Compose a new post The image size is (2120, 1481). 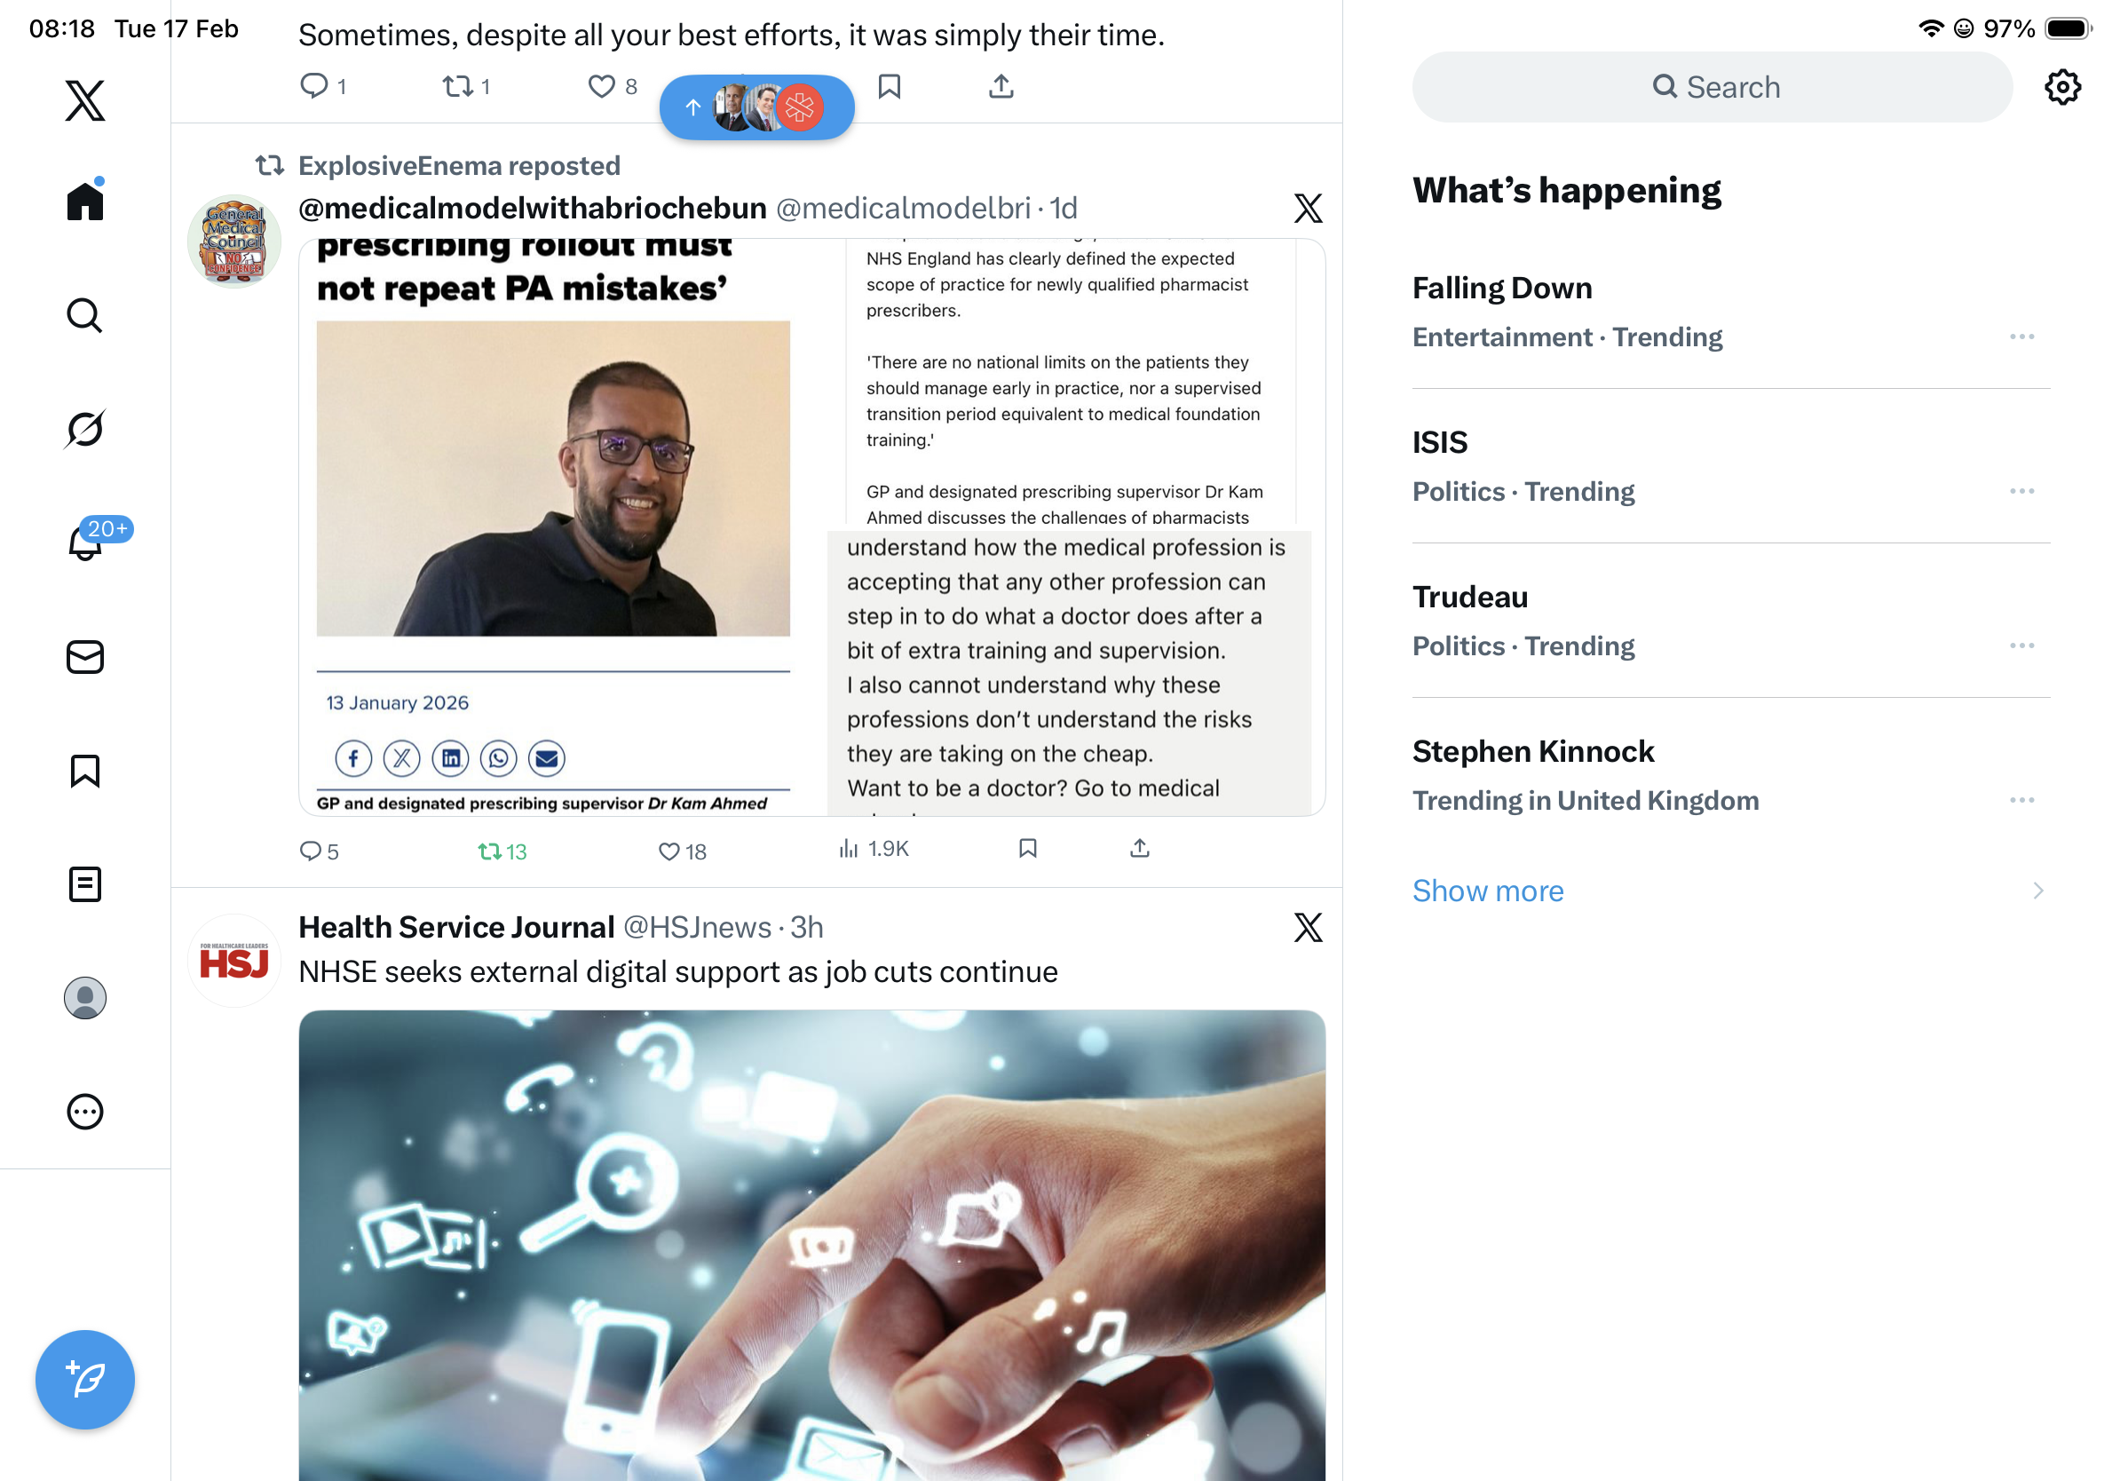(85, 1379)
